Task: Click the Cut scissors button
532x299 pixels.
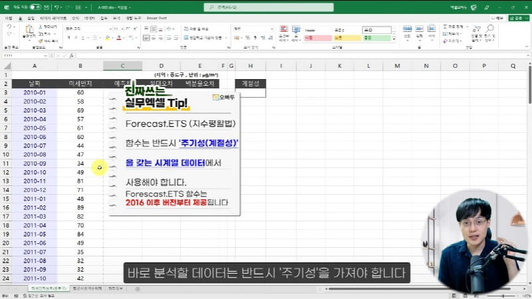Action: pyautogui.click(x=48, y=27)
